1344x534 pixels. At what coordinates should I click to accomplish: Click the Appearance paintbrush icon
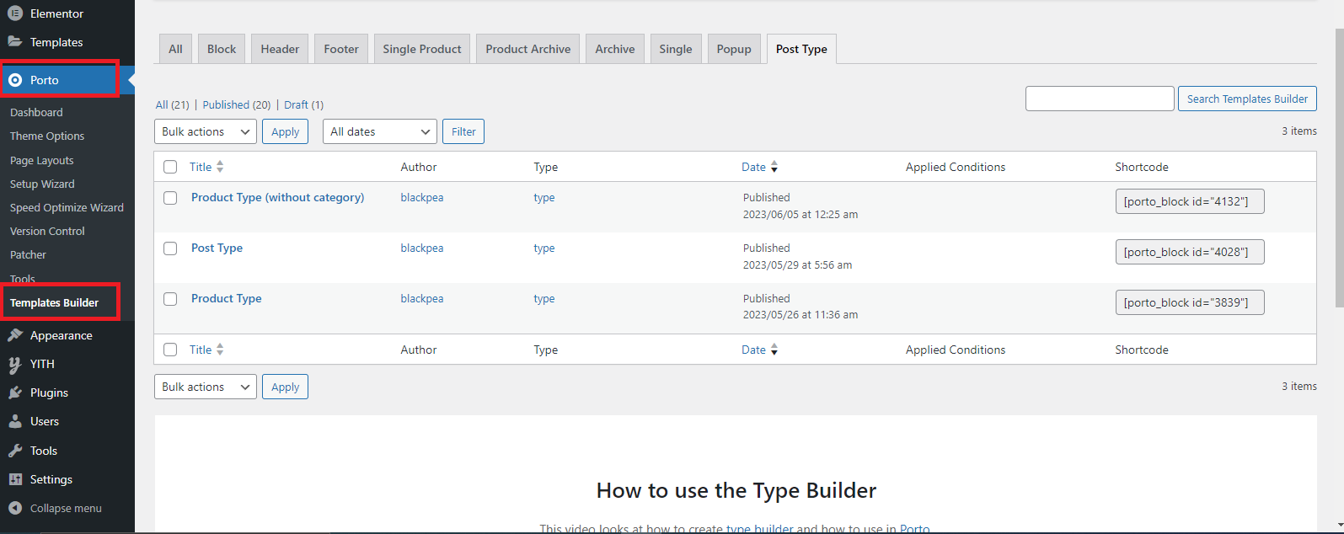(15, 335)
